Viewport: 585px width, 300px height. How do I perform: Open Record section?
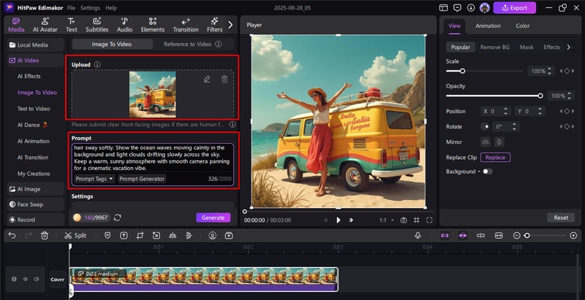(x=35, y=220)
